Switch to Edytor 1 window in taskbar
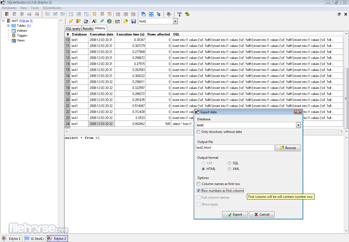Screen dimensions: 349x242 pyautogui.click(x=12, y=239)
